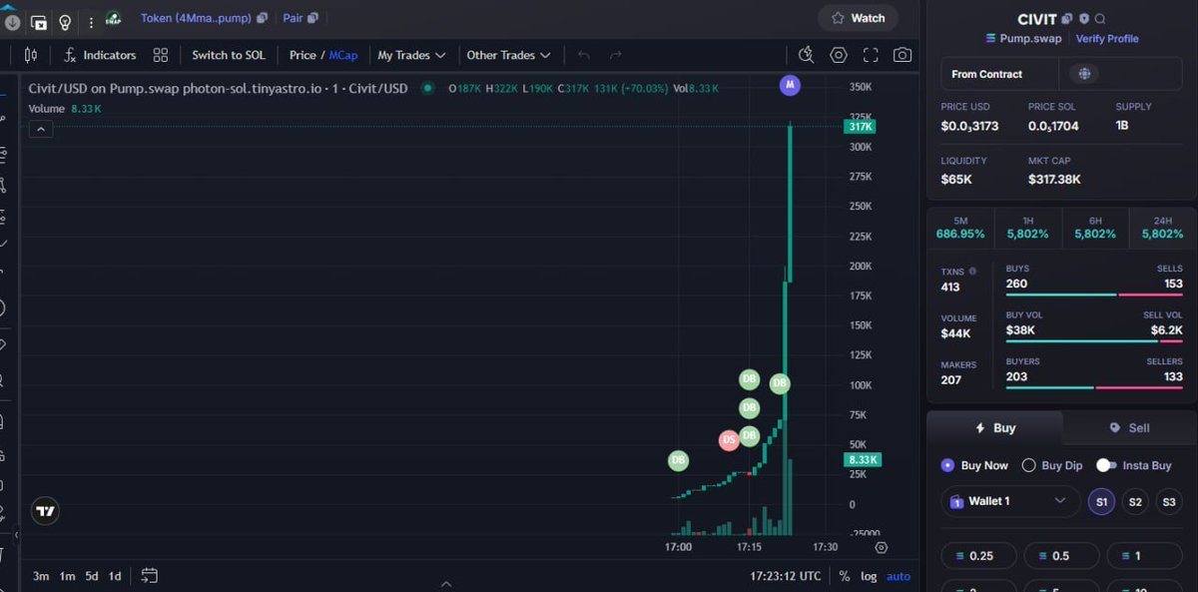Open the price scale settings gear
1198x592 pixels.
coord(881,547)
